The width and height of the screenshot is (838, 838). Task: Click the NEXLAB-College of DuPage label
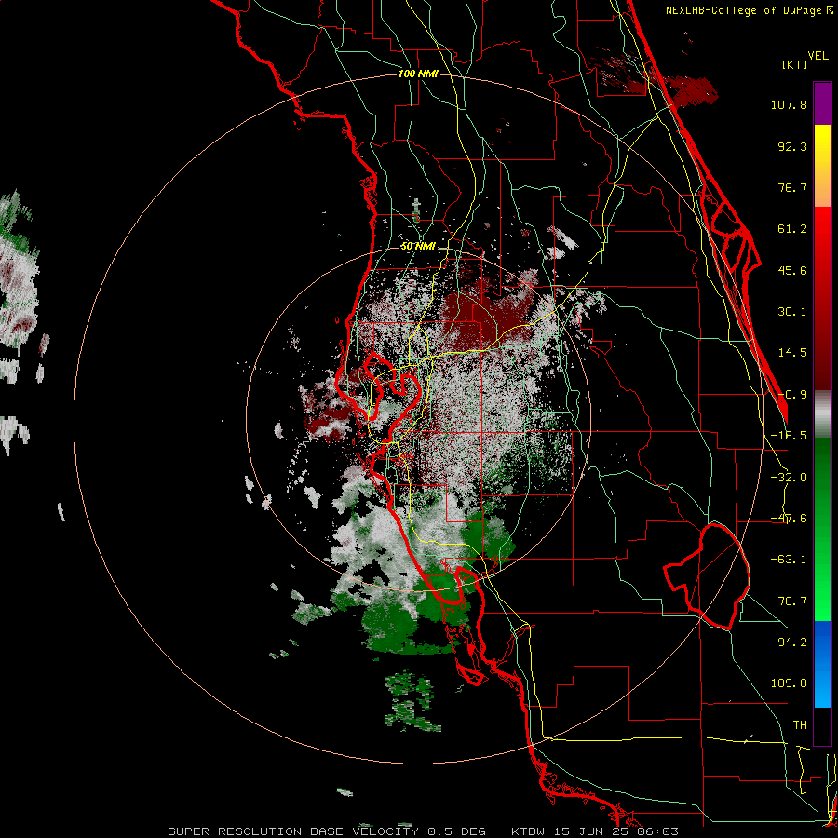pos(750,10)
